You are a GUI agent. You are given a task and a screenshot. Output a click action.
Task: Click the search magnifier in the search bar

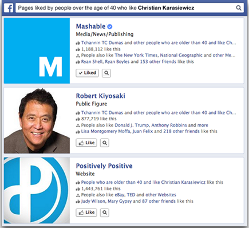tap(239, 8)
